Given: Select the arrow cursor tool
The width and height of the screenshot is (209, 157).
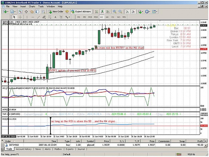Looking at the screenshot, I should coord(14,17).
